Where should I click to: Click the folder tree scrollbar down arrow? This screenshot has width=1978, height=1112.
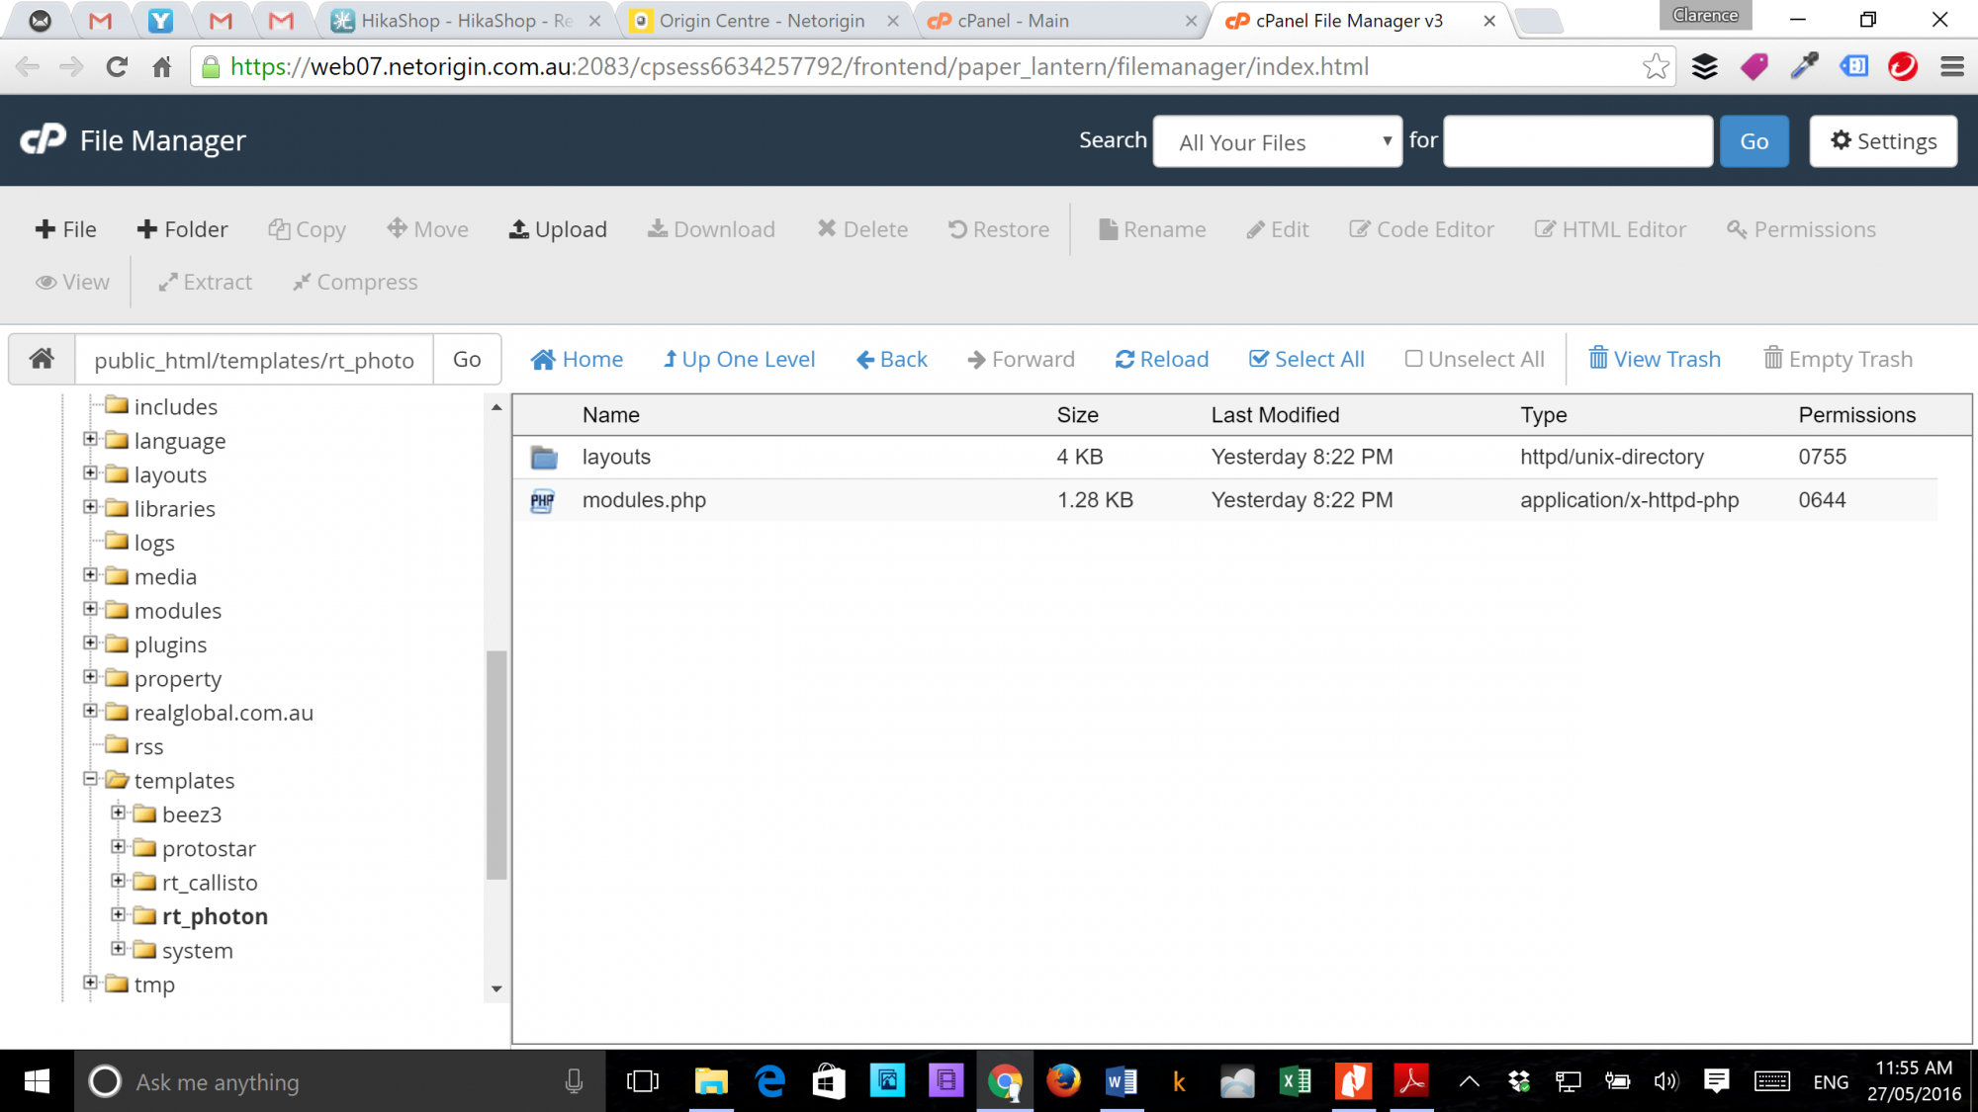coord(496,988)
